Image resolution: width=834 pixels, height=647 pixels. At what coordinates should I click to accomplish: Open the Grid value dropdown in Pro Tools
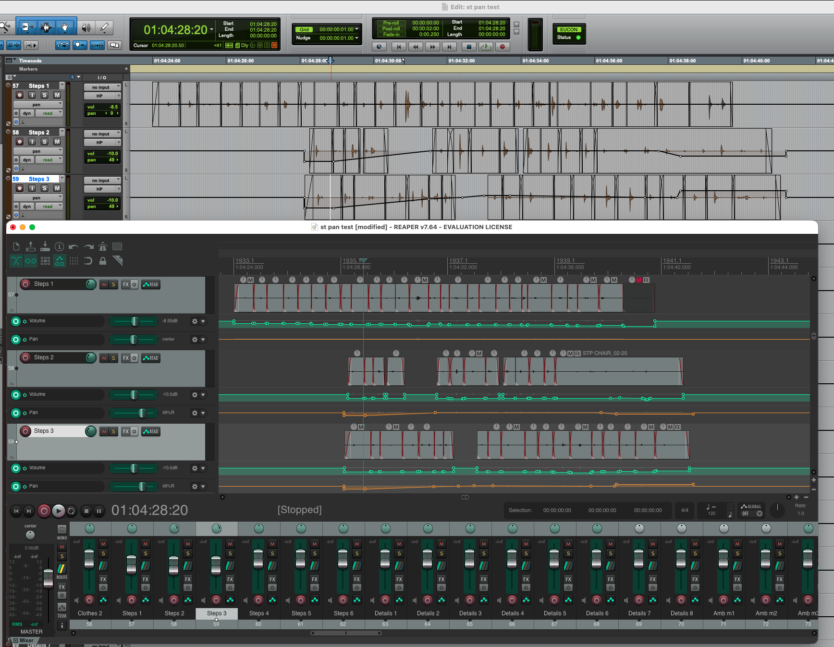pos(357,29)
